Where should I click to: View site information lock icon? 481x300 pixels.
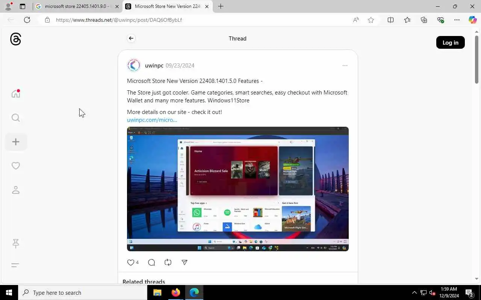[x=47, y=20]
